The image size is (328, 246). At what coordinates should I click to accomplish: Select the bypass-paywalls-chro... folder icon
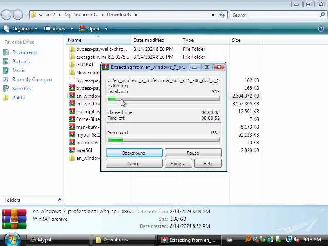pos(72,49)
